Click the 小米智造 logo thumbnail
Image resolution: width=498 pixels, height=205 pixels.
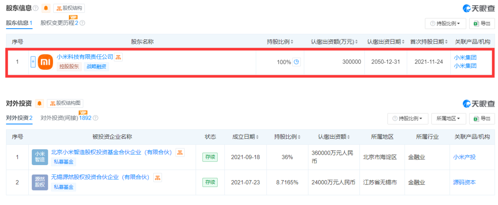40,157
